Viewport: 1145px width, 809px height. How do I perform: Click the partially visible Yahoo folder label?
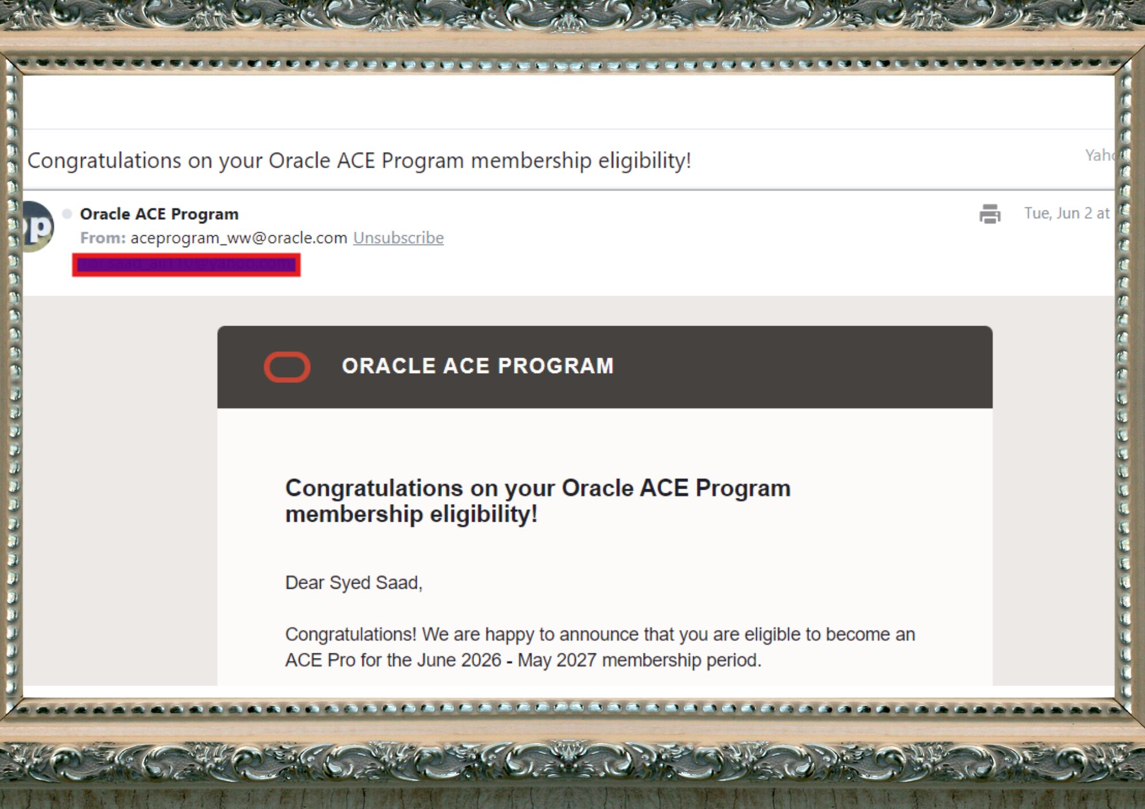pyautogui.click(x=1100, y=155)
